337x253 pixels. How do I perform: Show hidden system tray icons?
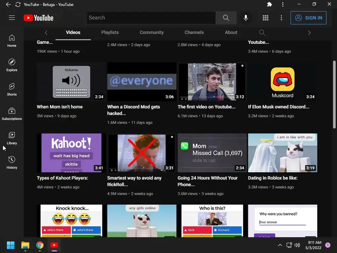click(280, 245)
